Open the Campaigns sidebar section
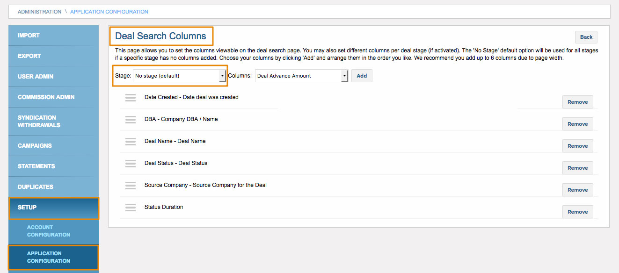619x273 pixels. (x=54, y=146)
